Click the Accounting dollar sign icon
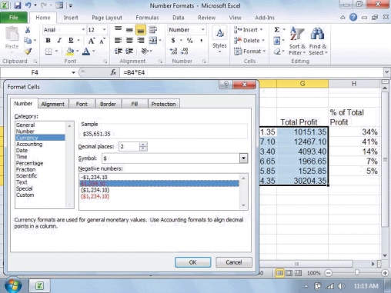The width and height of the screenshot is (391, 293). click(173, 40)
